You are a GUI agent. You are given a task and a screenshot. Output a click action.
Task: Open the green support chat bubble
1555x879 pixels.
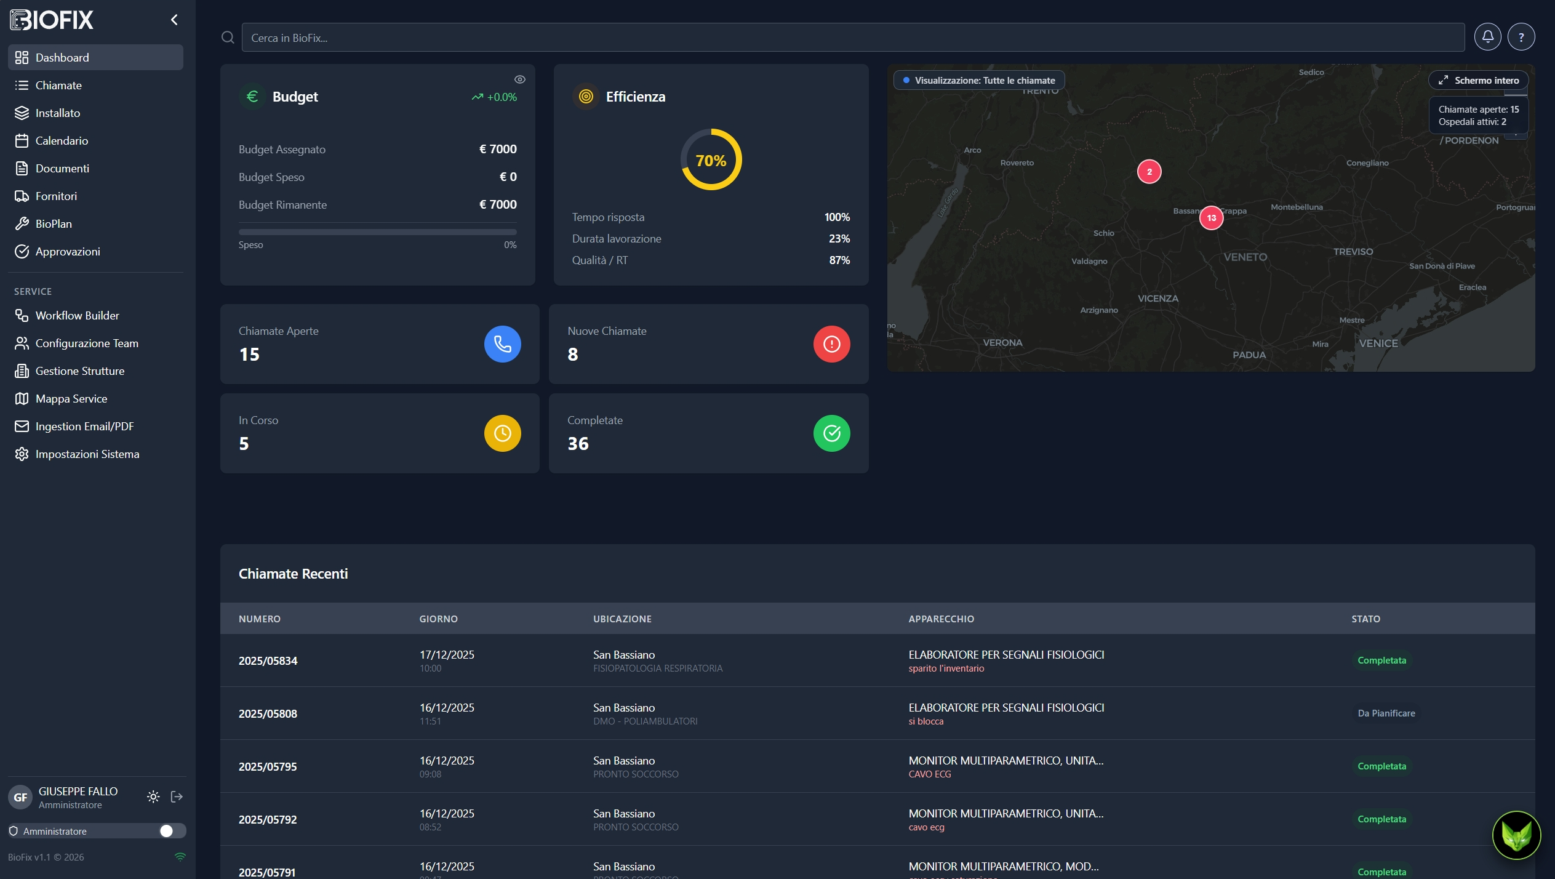[1516, 835]
